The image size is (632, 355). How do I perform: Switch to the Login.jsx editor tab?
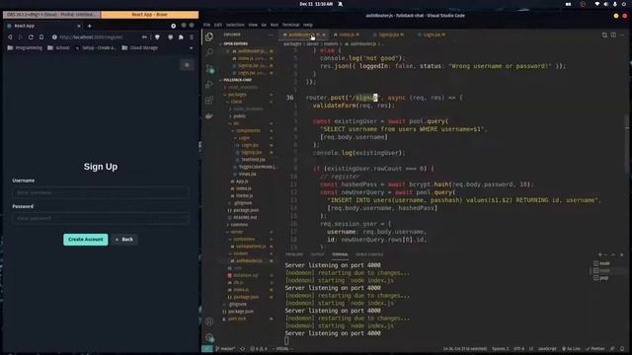pos(432,35)
